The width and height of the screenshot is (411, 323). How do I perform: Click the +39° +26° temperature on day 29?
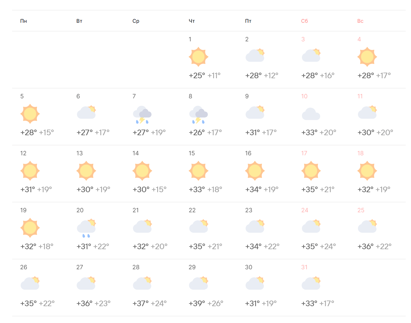tap(206, 303)
